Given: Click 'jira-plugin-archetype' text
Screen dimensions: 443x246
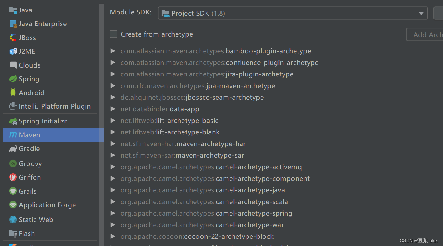Looking at the screenshot, I should [x=259, y=74].
